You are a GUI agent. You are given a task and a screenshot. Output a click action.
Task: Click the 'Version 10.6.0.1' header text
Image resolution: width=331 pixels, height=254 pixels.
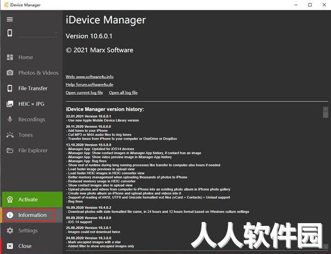tap(89, 36)
